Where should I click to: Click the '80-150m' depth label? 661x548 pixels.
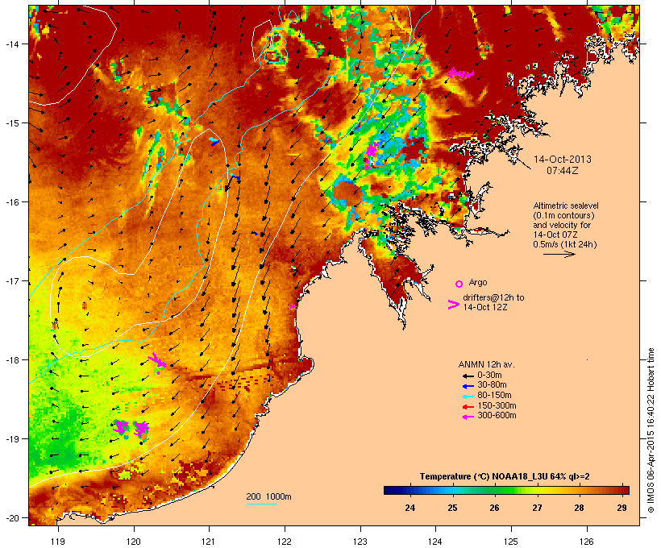(494, 396)
